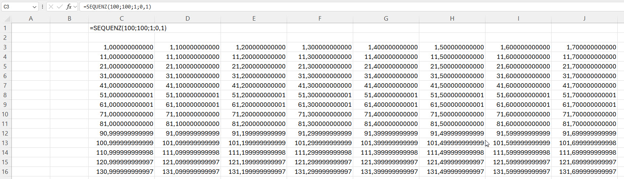Click cell showing 71,400000000000

pyautogui.click(x=386, y=114)
